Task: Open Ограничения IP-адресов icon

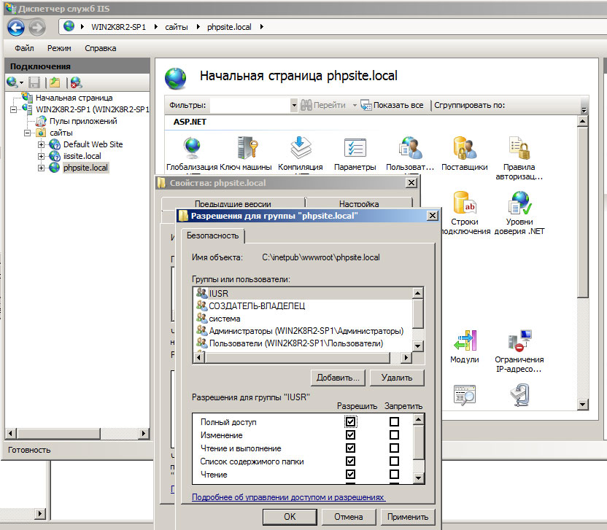Action: [519, 343]
